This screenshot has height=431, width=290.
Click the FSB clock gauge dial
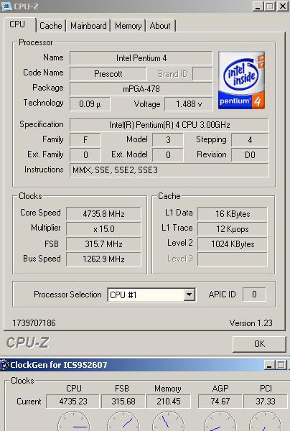click(123, 421)
